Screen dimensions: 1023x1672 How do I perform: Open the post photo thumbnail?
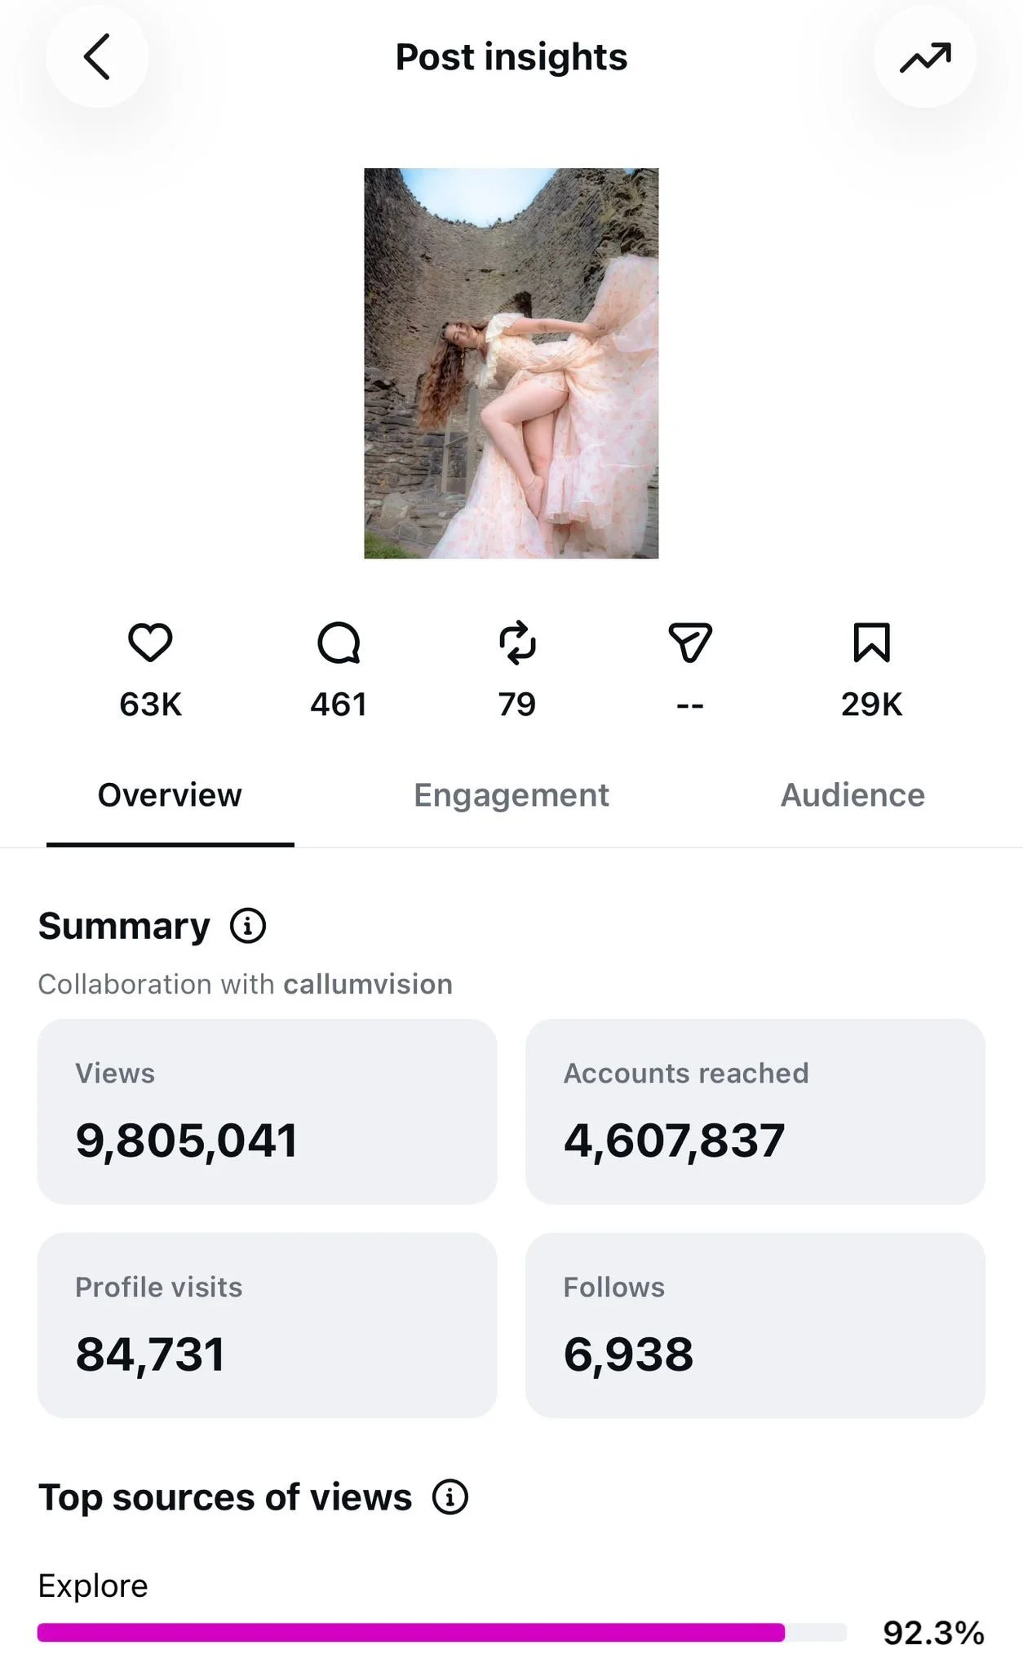coord(511,363)
